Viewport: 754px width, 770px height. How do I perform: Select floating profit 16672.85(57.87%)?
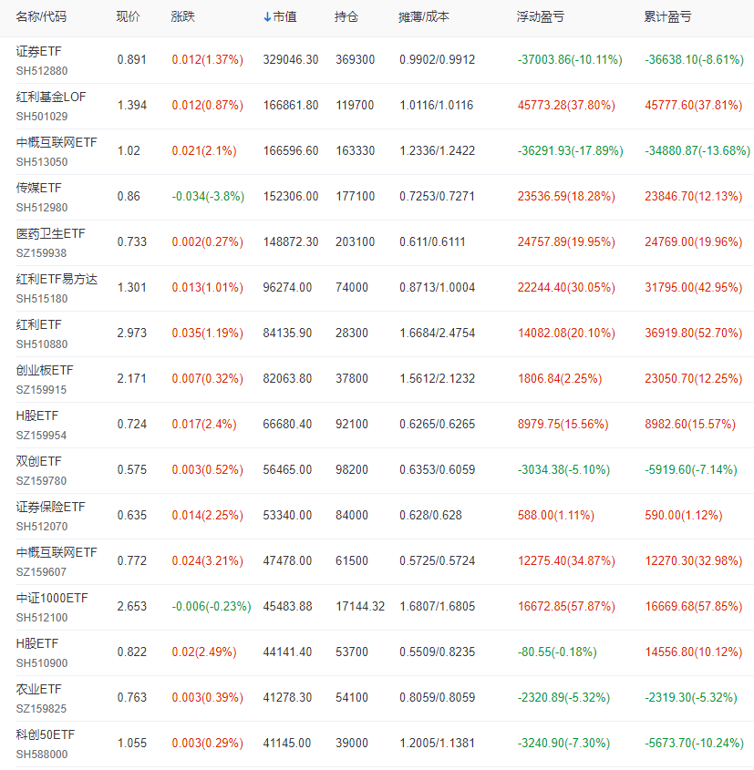[x=566, y=607]
